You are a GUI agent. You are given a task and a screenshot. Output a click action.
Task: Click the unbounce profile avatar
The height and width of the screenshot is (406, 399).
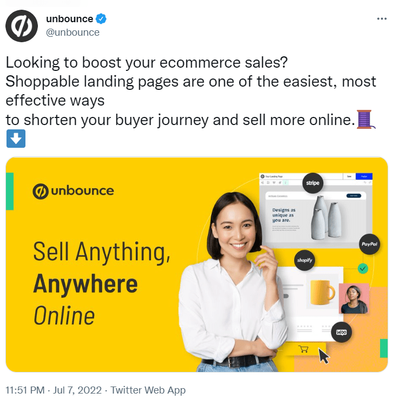[22, 26]
